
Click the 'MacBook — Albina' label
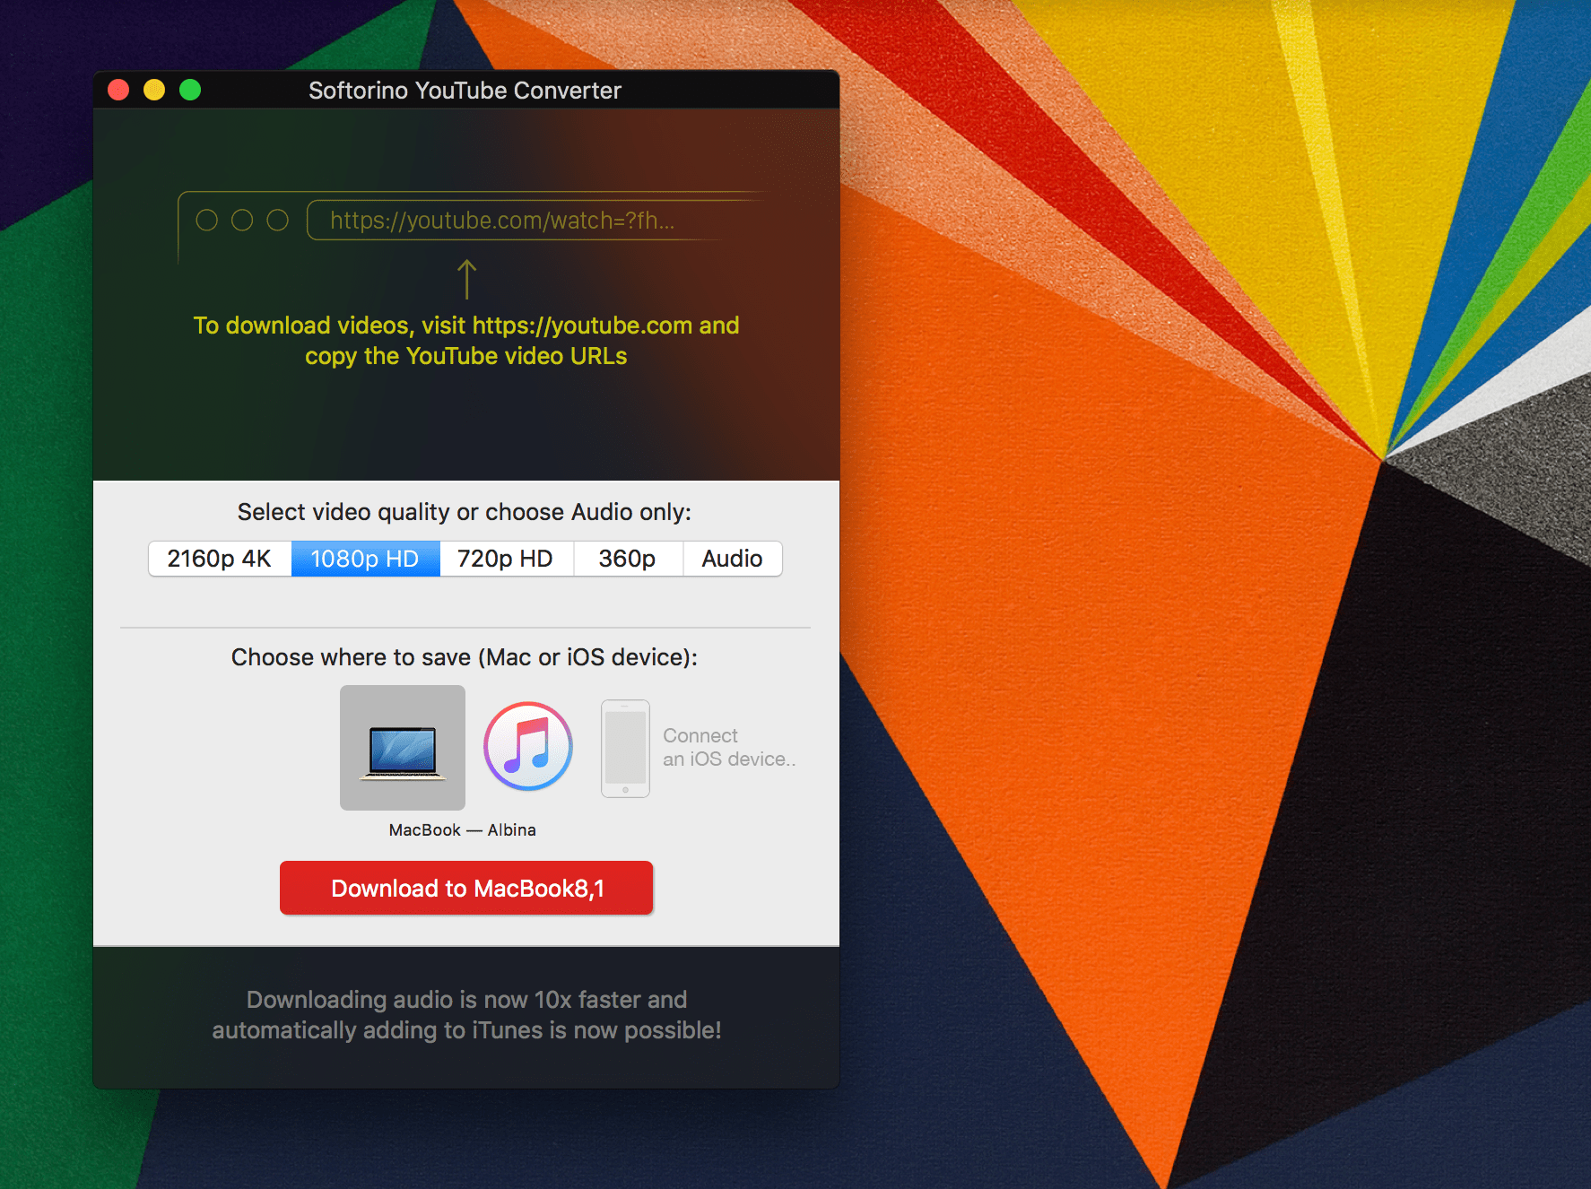tap(462, 830)
